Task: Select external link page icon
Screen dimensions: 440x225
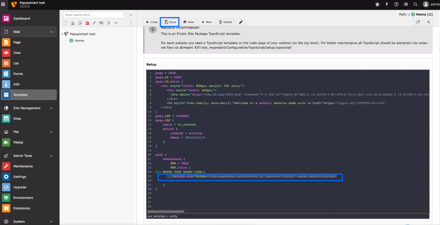Action: 94,23
